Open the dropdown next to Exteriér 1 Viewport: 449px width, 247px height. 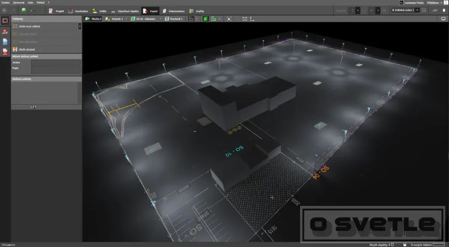click(x=126, y=19)
